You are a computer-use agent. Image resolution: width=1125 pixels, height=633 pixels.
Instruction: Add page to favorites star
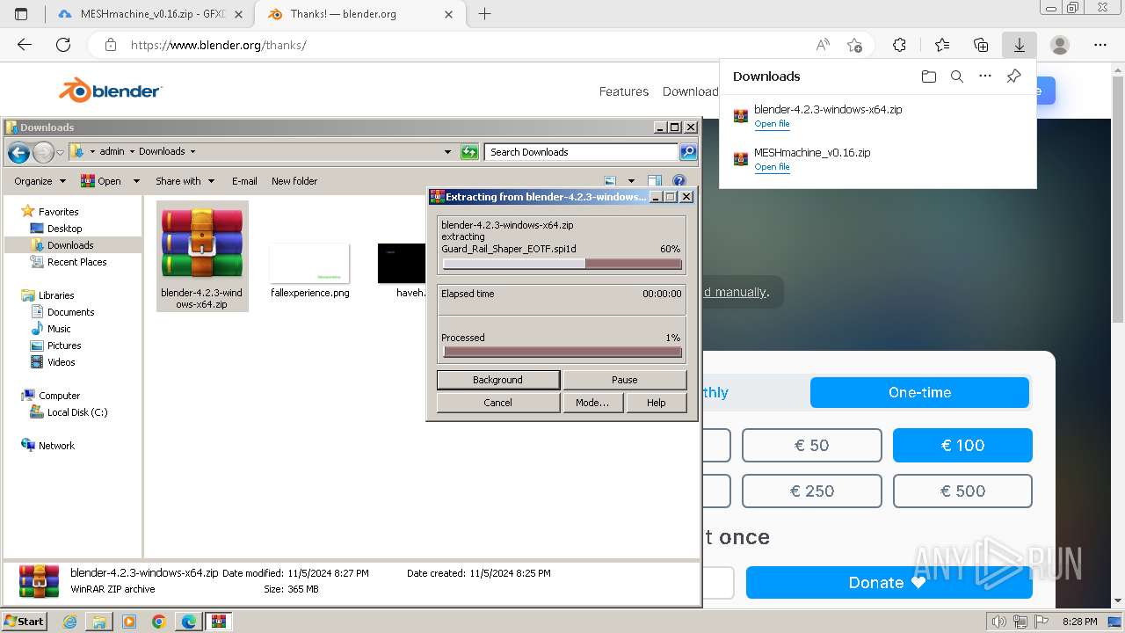point(854,45)
